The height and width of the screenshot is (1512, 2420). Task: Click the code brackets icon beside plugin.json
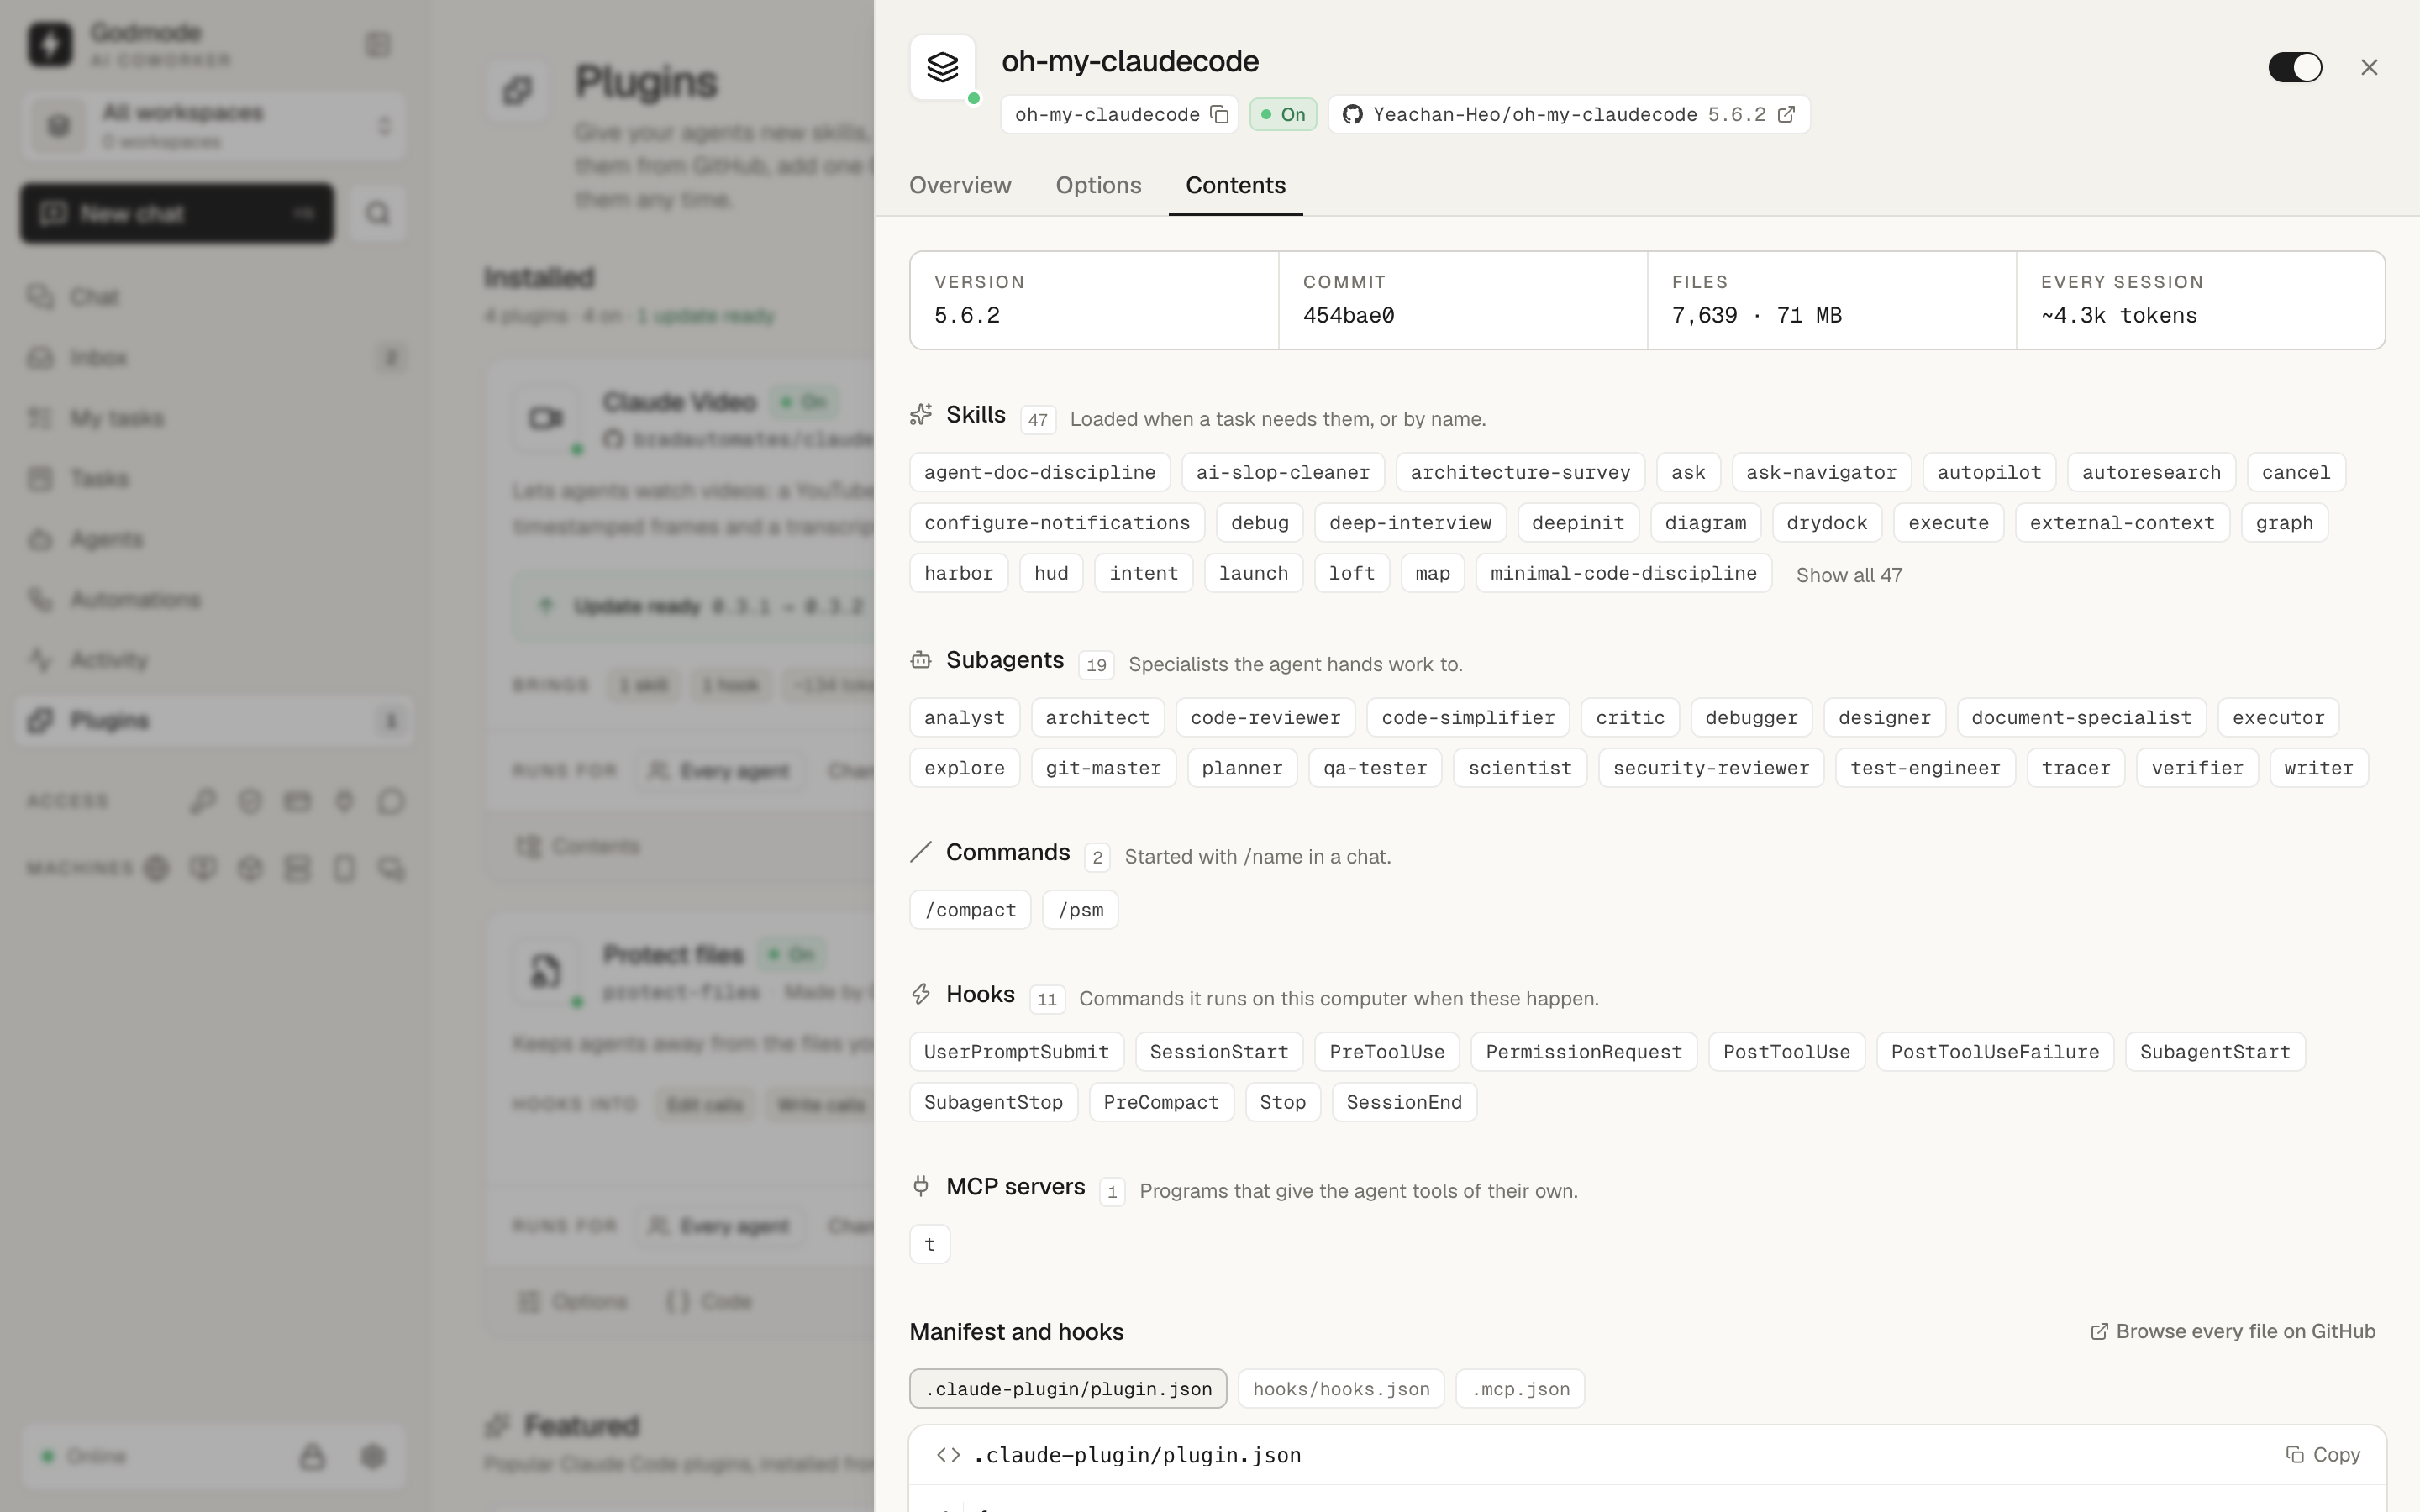coord(948,1455)
